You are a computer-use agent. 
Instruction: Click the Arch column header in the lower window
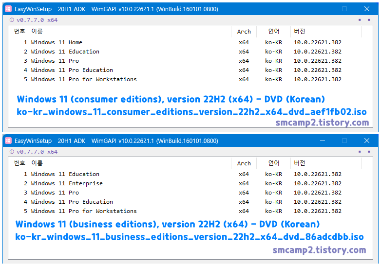click(x=244, y=163)
